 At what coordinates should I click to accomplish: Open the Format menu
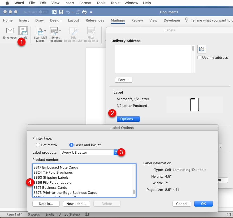85,3
